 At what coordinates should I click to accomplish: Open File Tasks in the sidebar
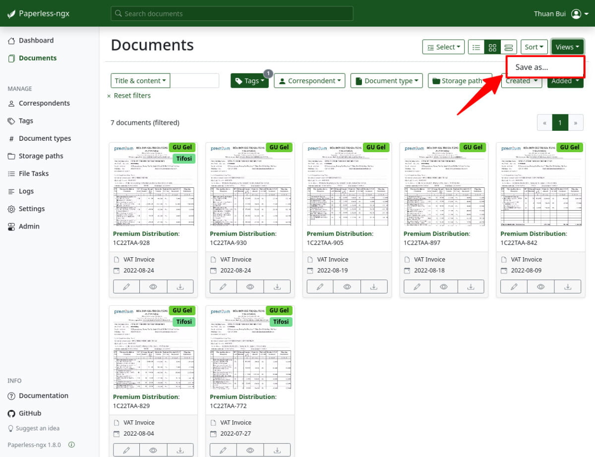35,173
